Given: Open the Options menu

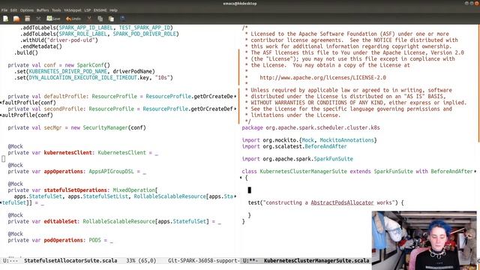Looking at the screenshot, I should point(27,10).
